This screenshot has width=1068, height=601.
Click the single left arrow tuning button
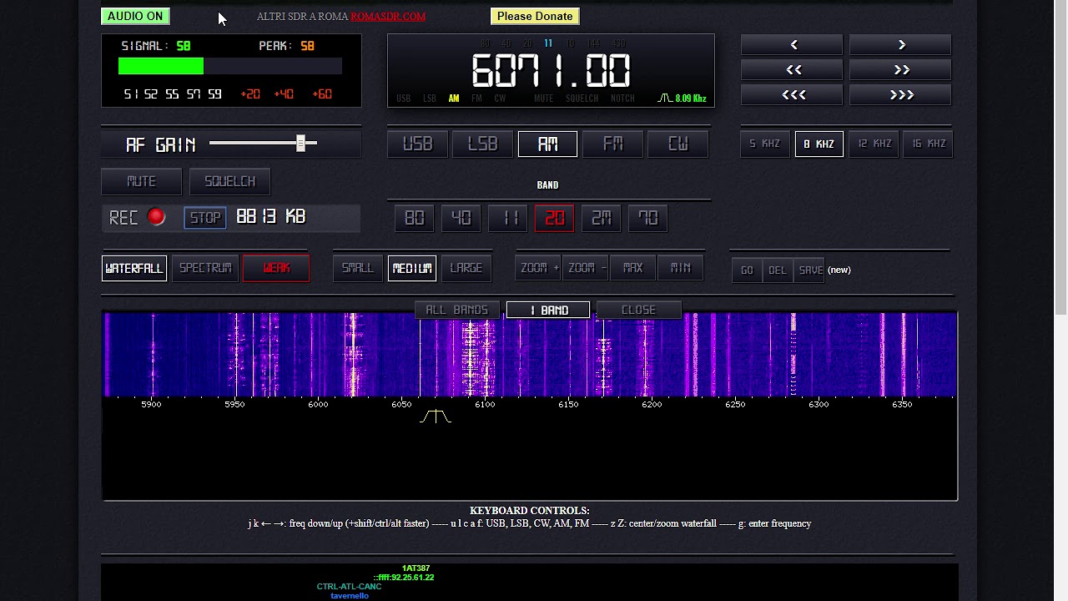tap(793, 45)
